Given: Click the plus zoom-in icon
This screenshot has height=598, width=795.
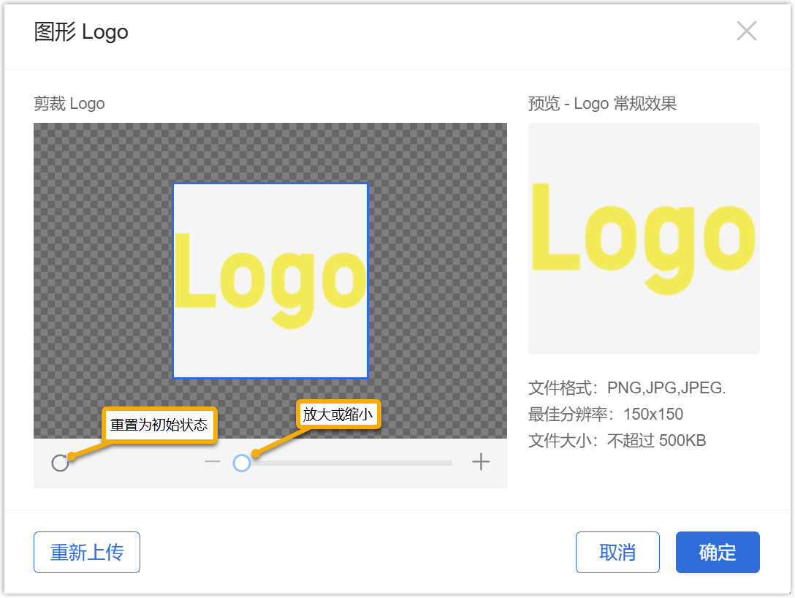Looking at the screenshot, I should tap(480, 462).
